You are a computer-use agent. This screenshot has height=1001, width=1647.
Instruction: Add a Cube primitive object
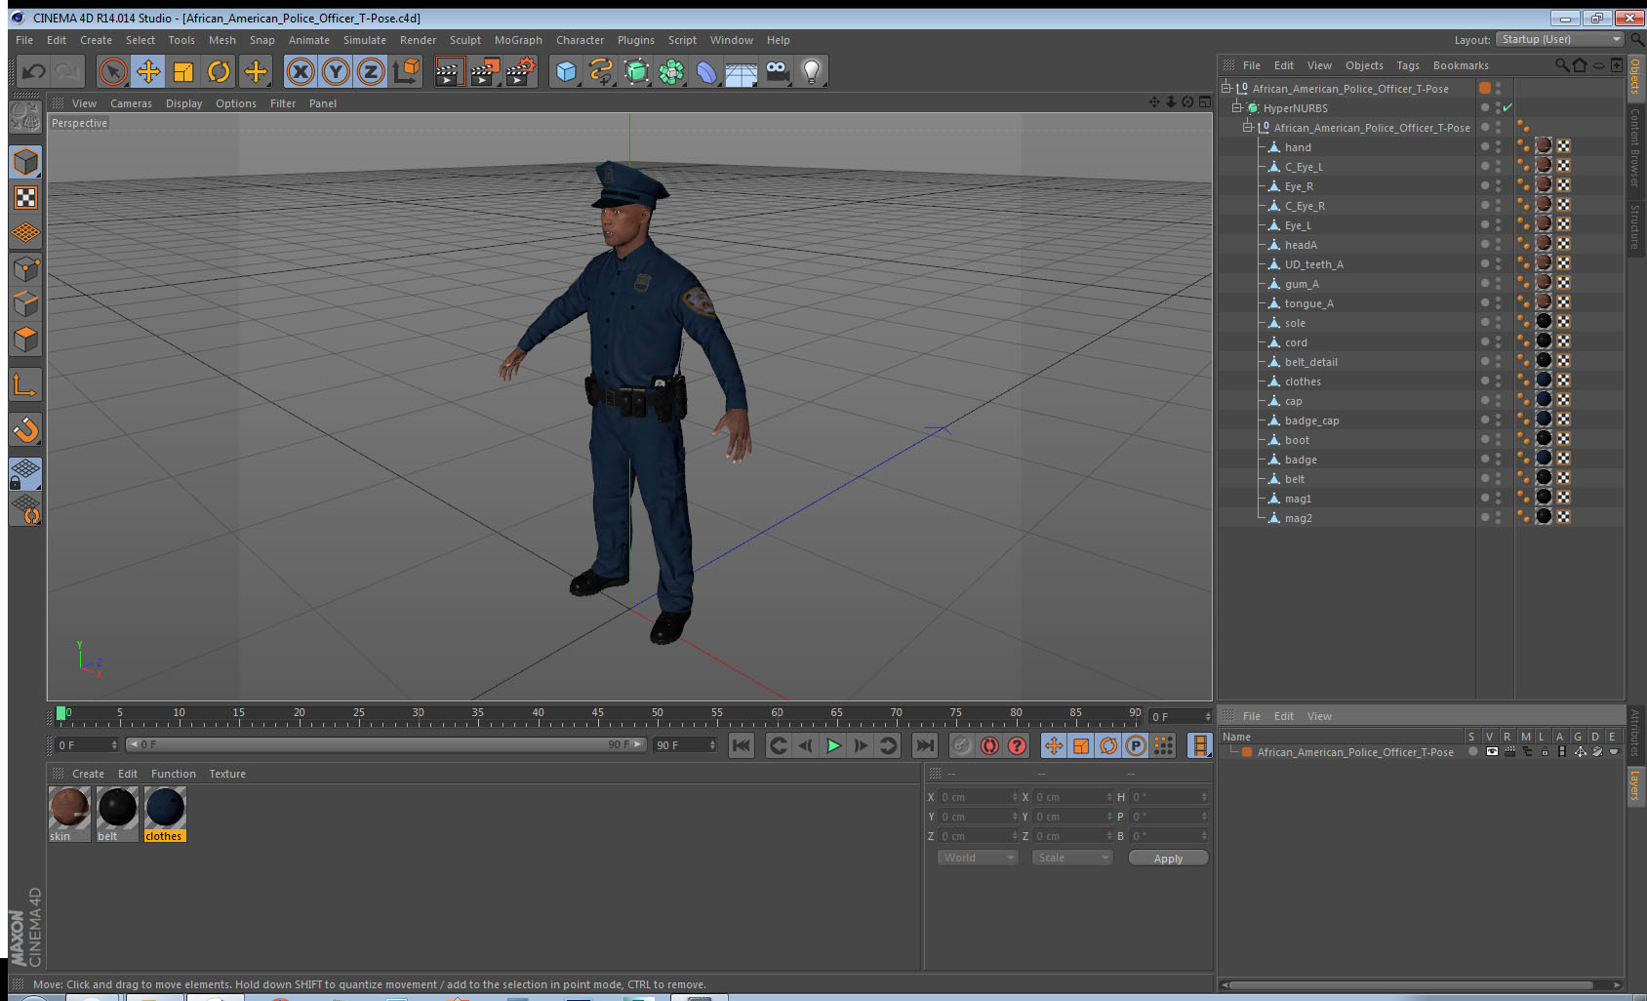pyautogui.click(x=566, y=71)
